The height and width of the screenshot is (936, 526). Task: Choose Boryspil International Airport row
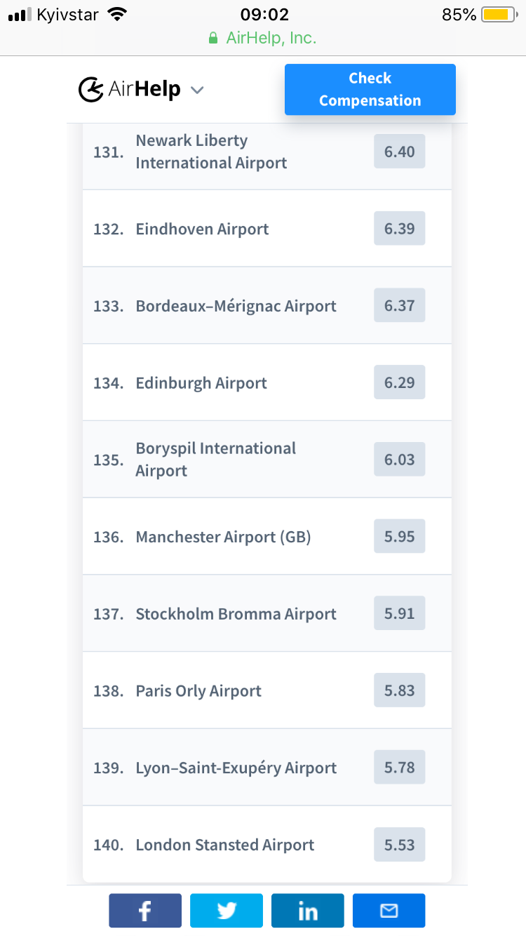(x=215, y=460)
